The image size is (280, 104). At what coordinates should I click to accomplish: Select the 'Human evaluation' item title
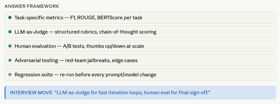(x=35, y=46)
